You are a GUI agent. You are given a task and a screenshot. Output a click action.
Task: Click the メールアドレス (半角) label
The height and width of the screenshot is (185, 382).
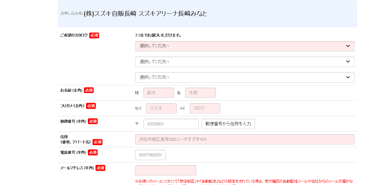(x=77, y=168)
